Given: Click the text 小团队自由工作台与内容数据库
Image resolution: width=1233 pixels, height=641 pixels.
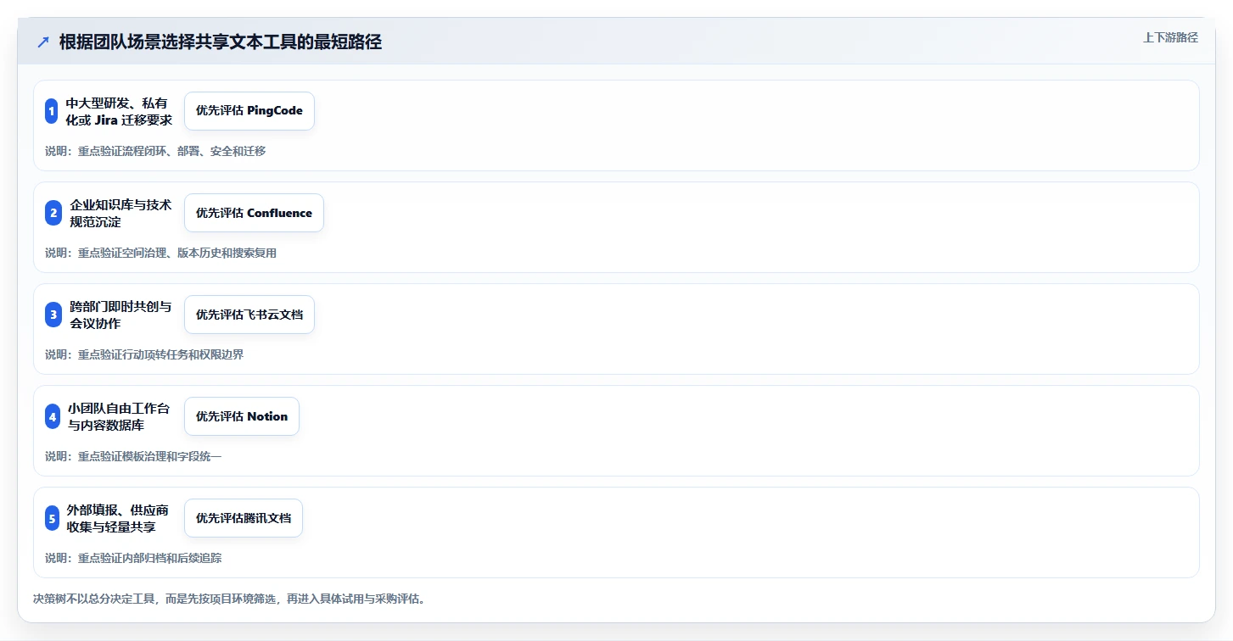Looking at the screenshot, I should click(119, 416).
